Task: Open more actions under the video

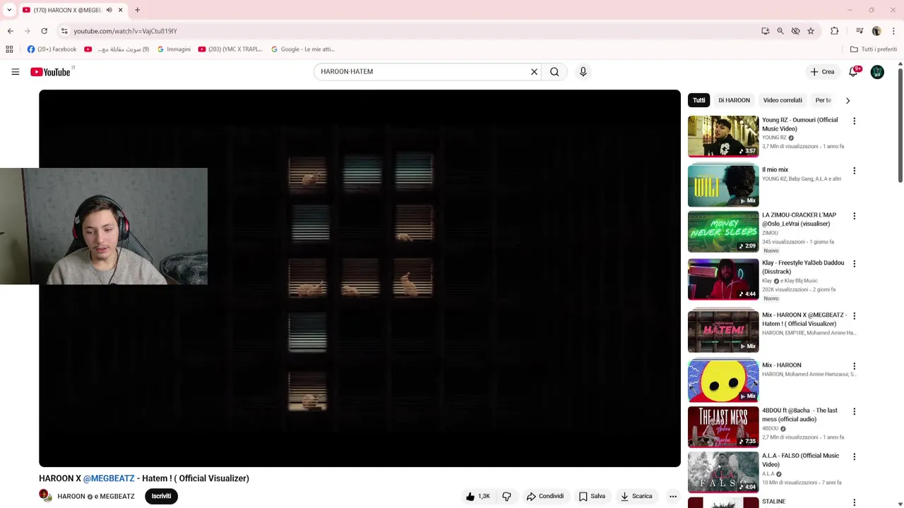Action: coord(673,496)
